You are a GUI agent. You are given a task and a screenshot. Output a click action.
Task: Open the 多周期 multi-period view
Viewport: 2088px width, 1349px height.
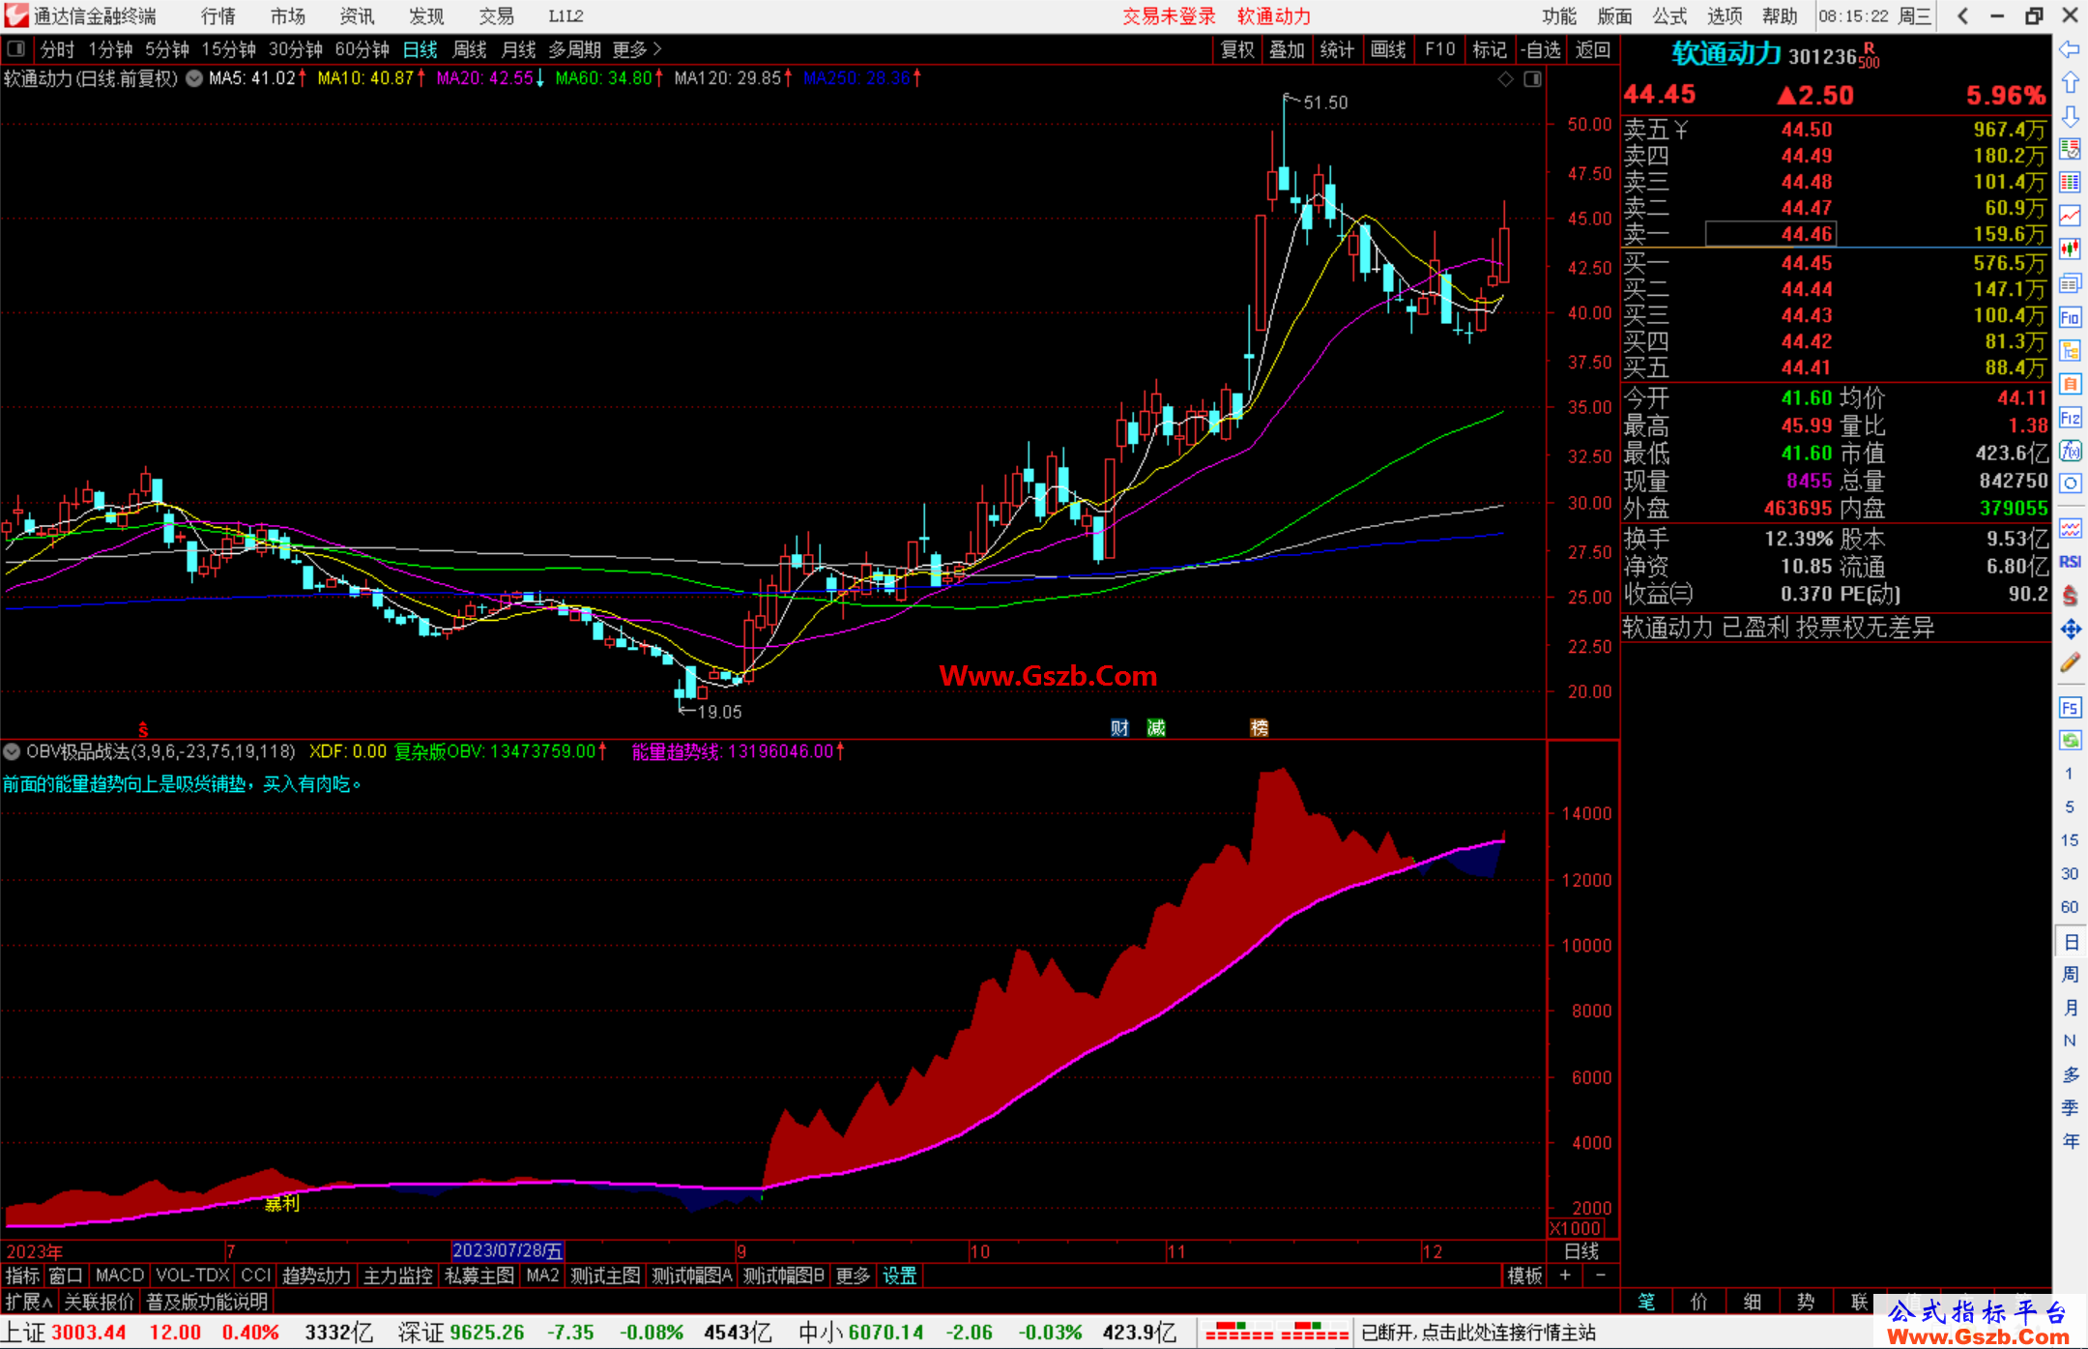pos(574,49)
